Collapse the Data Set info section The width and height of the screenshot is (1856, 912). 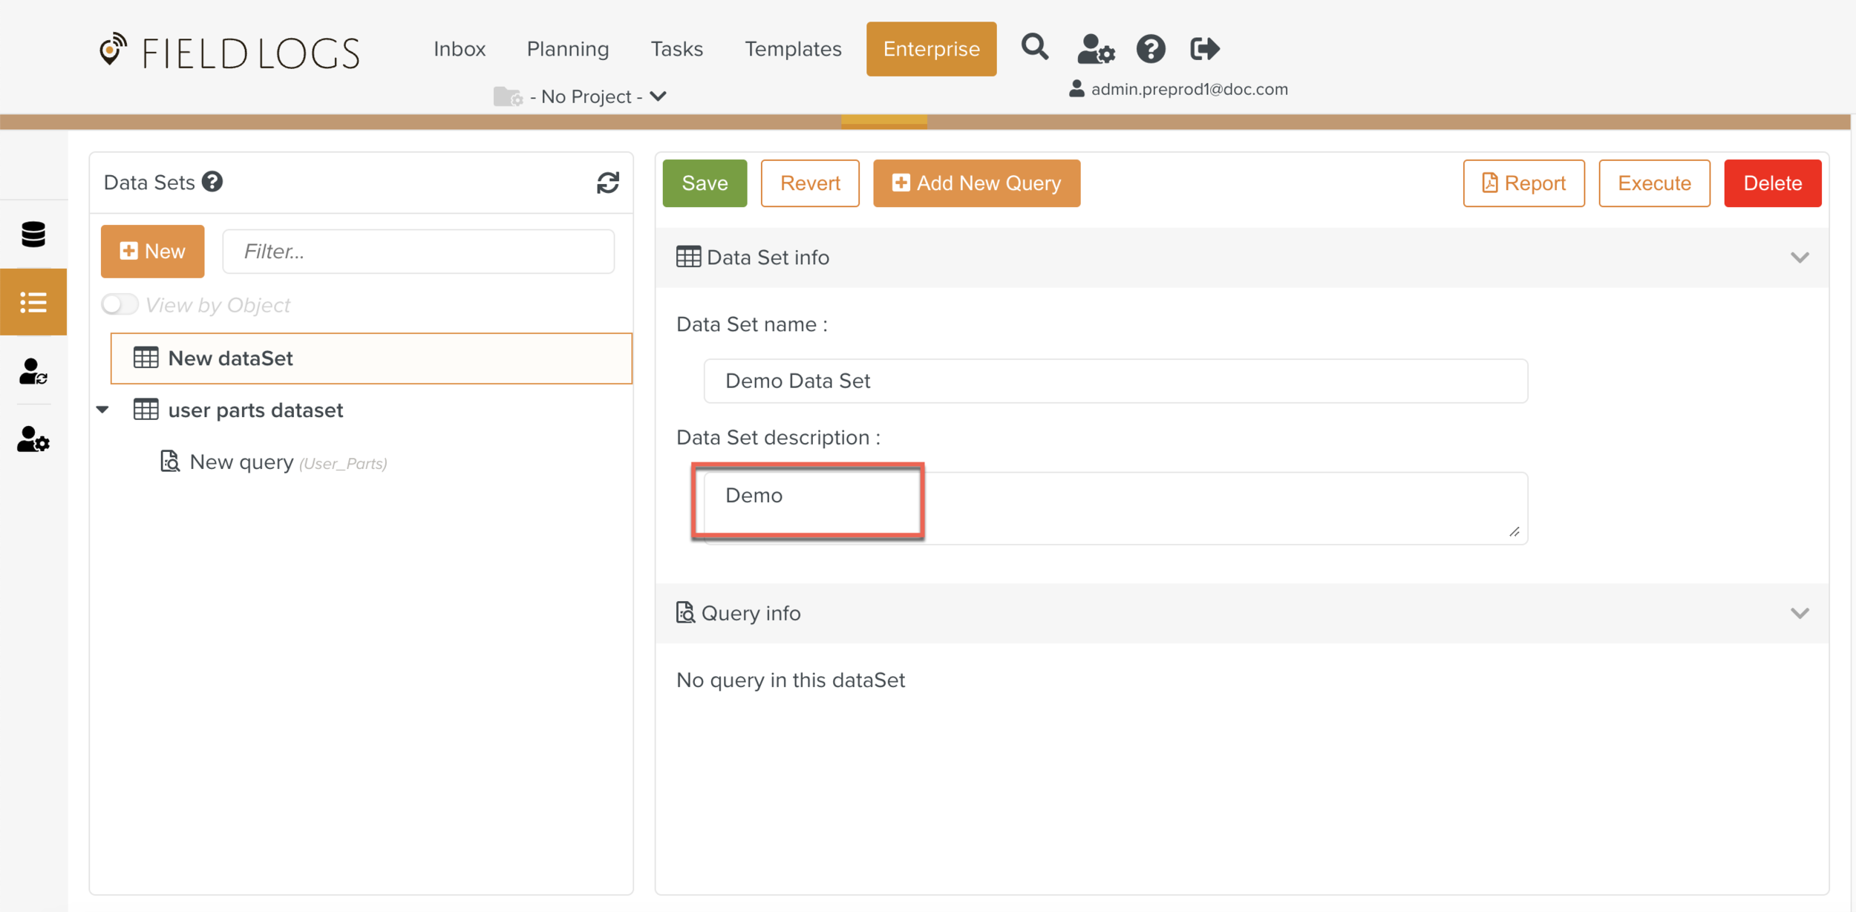[1799, 257]
